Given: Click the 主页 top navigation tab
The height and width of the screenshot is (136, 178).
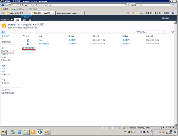Looking at the screenshot, I should (4, 32).
